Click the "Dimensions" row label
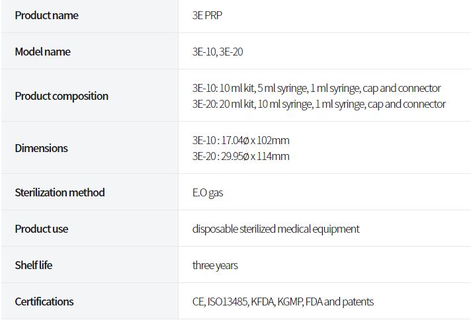 point(41,148)
